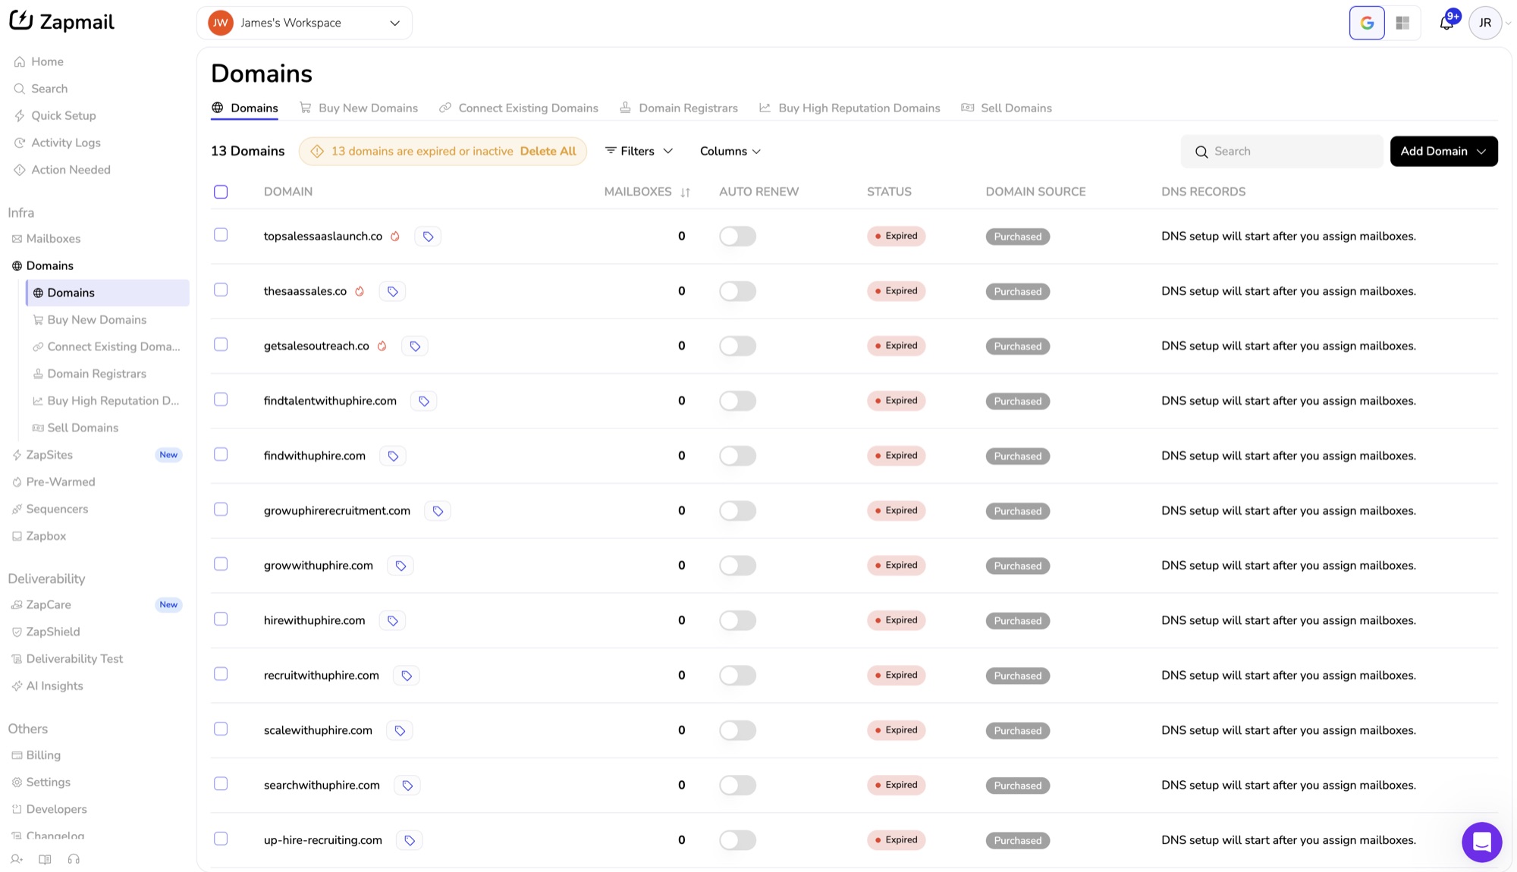Open the JR user profile menu
Viewport: 1517px width, 872px height.
tap(1485, 23)
